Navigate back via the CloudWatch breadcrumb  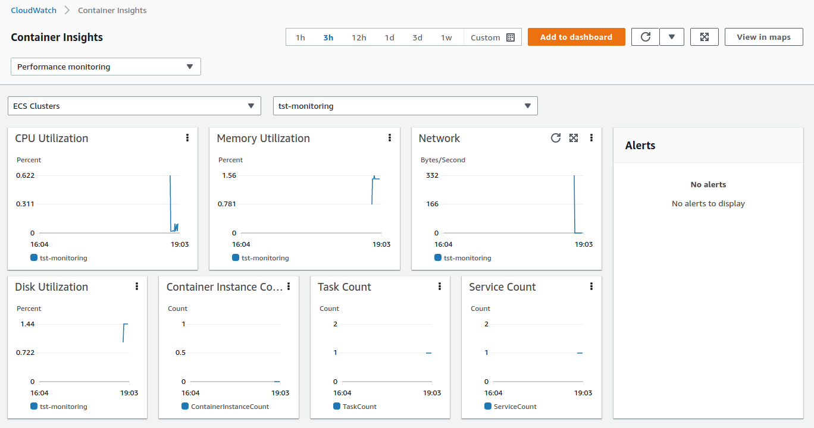tap(35, 10)
